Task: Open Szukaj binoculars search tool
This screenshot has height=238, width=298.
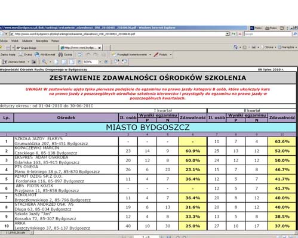Action: point(65,54)
